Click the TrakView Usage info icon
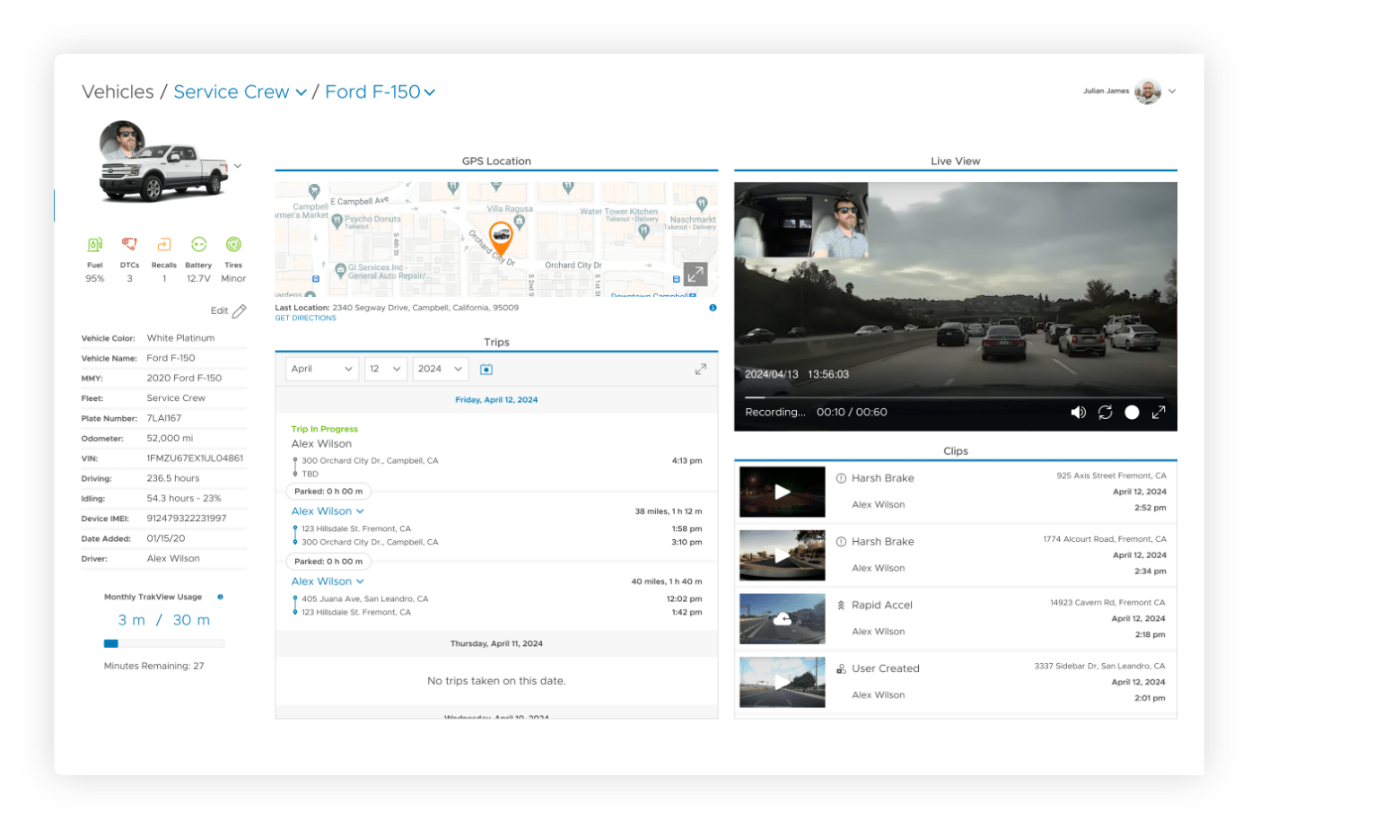The image size is (1391, 829). coord(220,598)
